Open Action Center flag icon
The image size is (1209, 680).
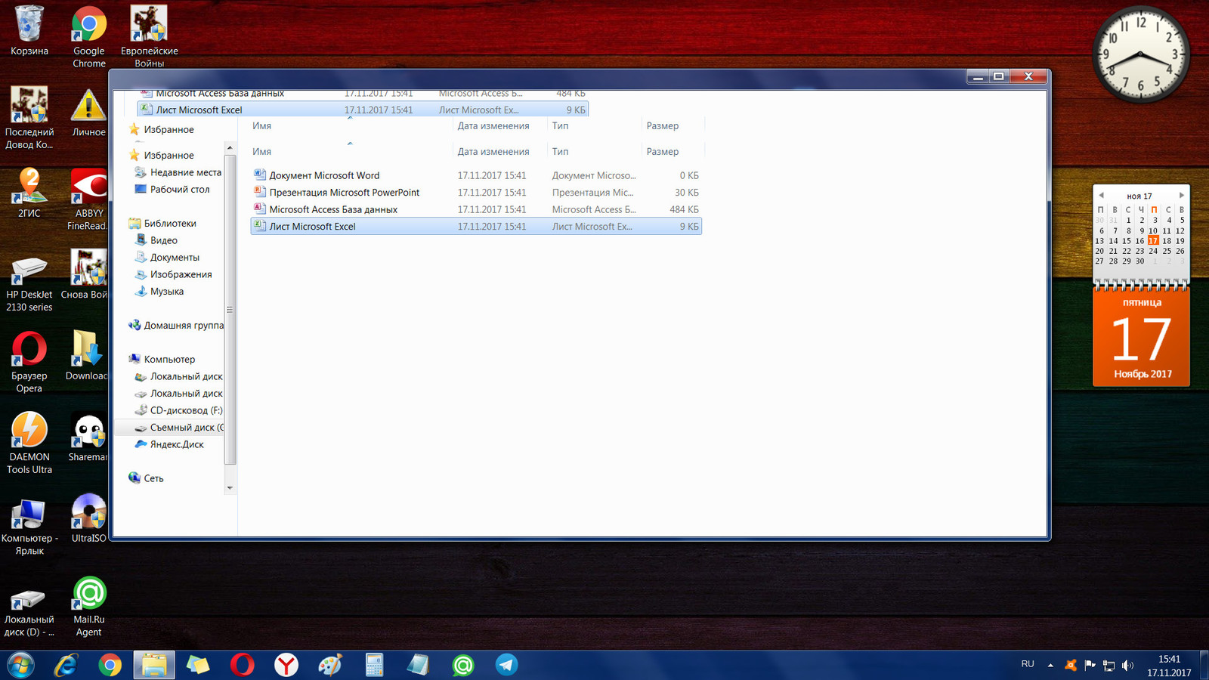[1090, 665]
